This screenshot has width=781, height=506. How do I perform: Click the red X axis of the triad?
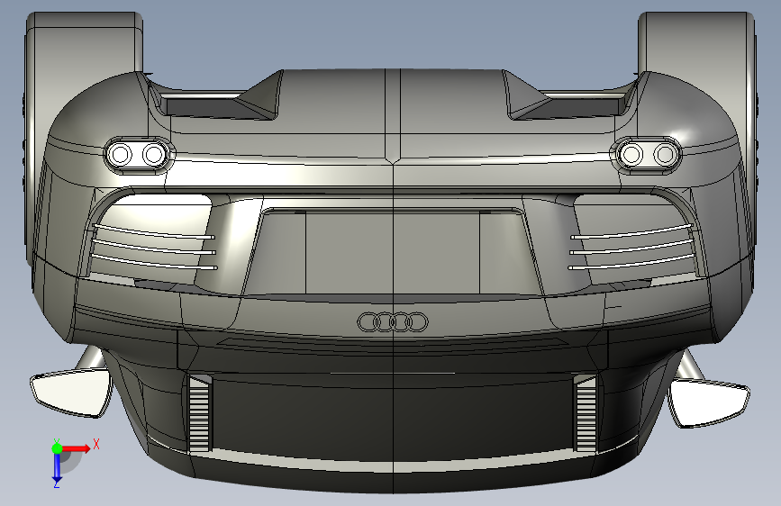click(76, 448)
